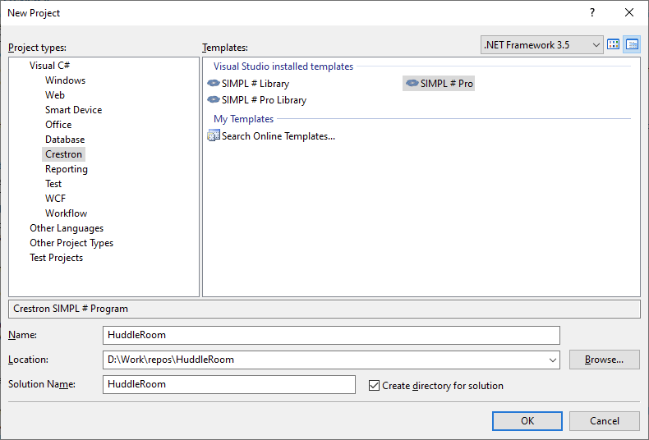
Task: Click the Solution Name text field
Action: pos(229,384)
